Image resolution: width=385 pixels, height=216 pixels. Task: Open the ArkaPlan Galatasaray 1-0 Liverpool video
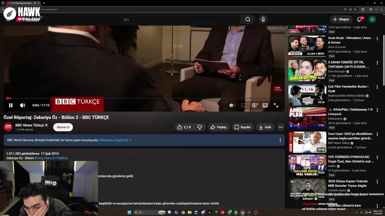307,118
